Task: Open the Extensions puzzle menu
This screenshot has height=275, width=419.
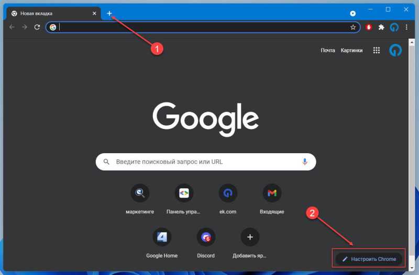Action: click(x=381, y=27)
